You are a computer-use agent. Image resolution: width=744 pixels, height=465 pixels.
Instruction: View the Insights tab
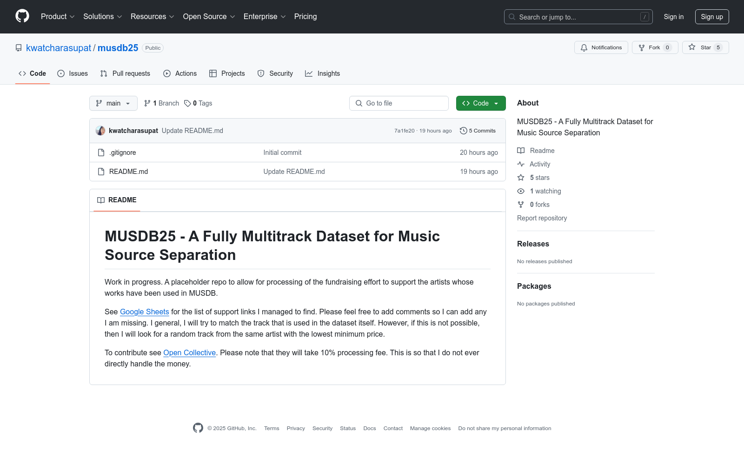323,73
